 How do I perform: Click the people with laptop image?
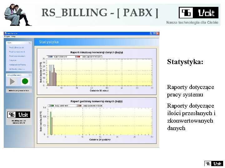[17, 15]
